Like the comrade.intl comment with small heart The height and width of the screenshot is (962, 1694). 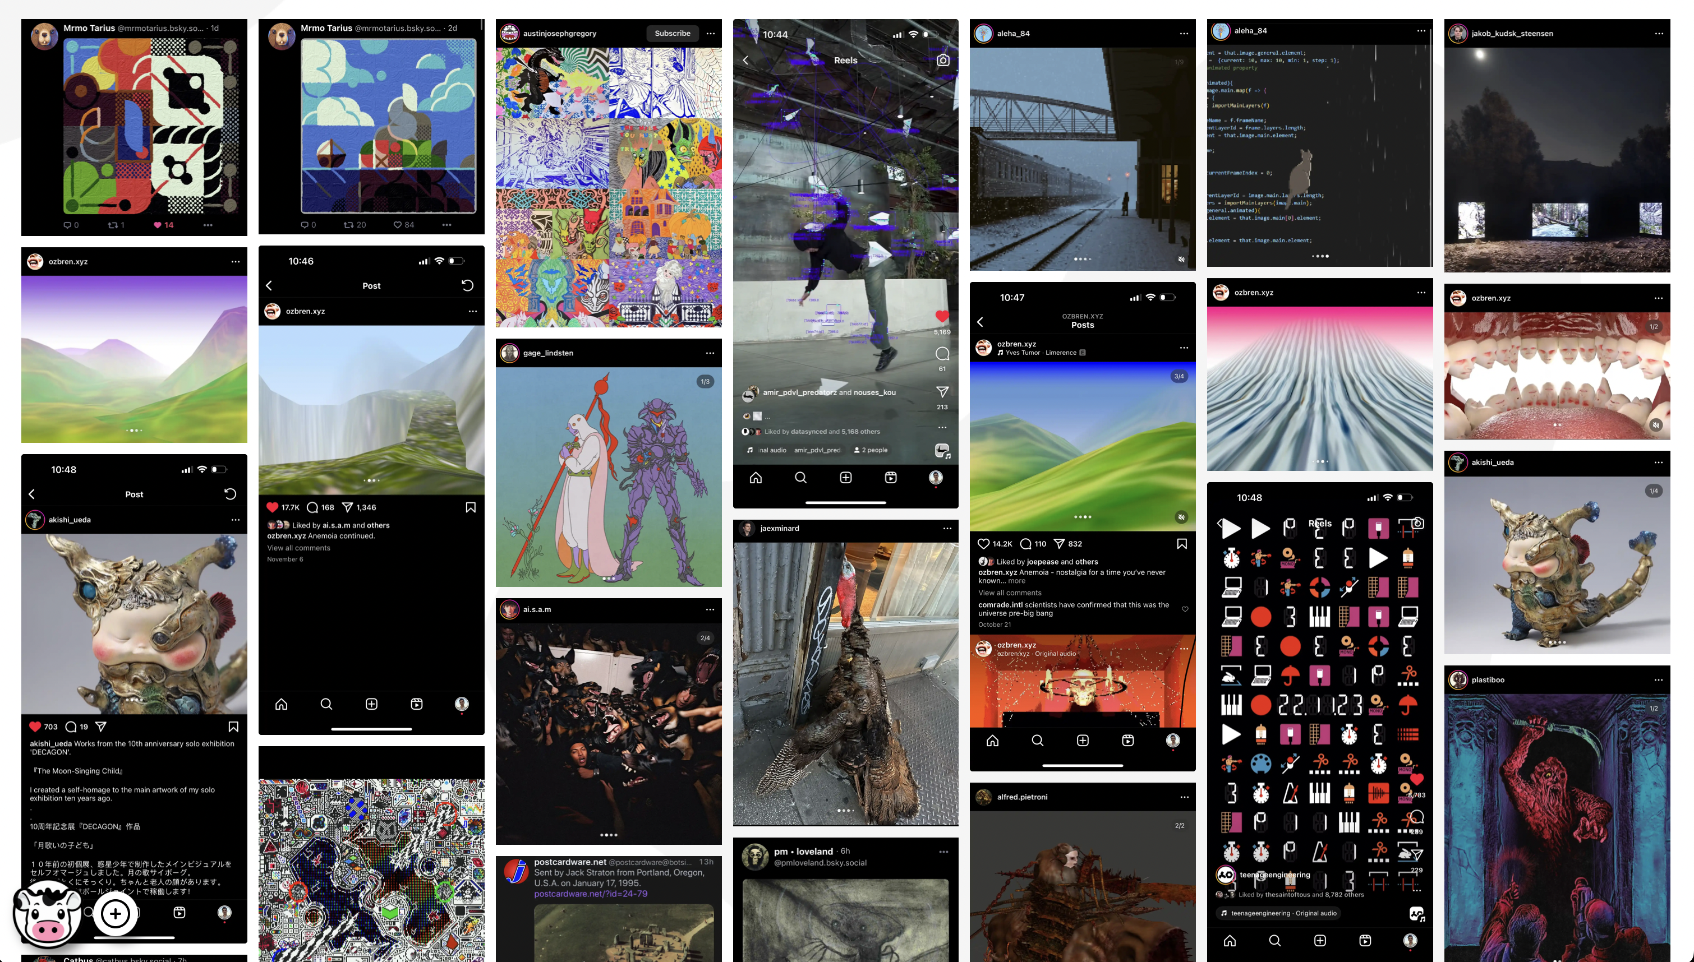click(x=1185, y=609)
